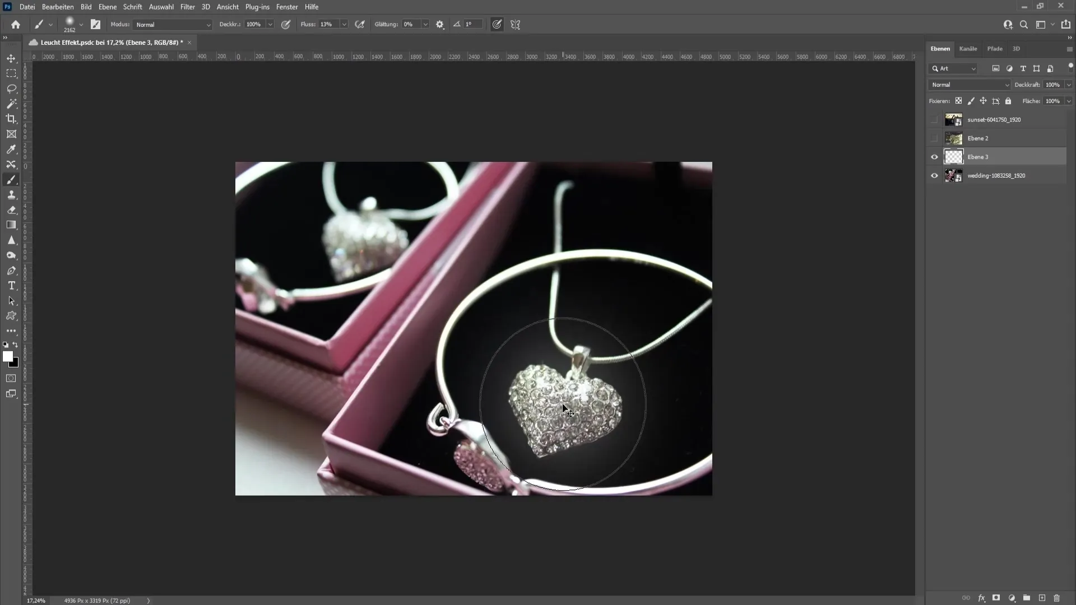Click the Clone Stamp tool
The height and width of the screenshot is (605, 1076).
coord(12,194)
